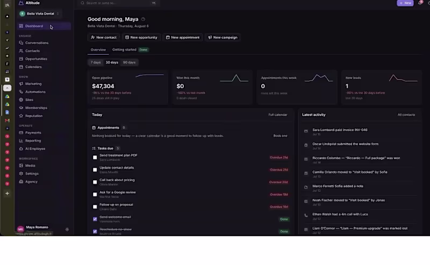Select the 90 days range
Screen dimensions: 430x265
(x=129, y=62)
